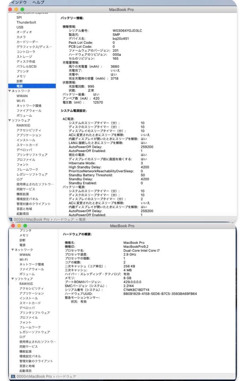
Task: Select Wi-Fi in battery info window sidebar
Action: [x=21, y=101]
